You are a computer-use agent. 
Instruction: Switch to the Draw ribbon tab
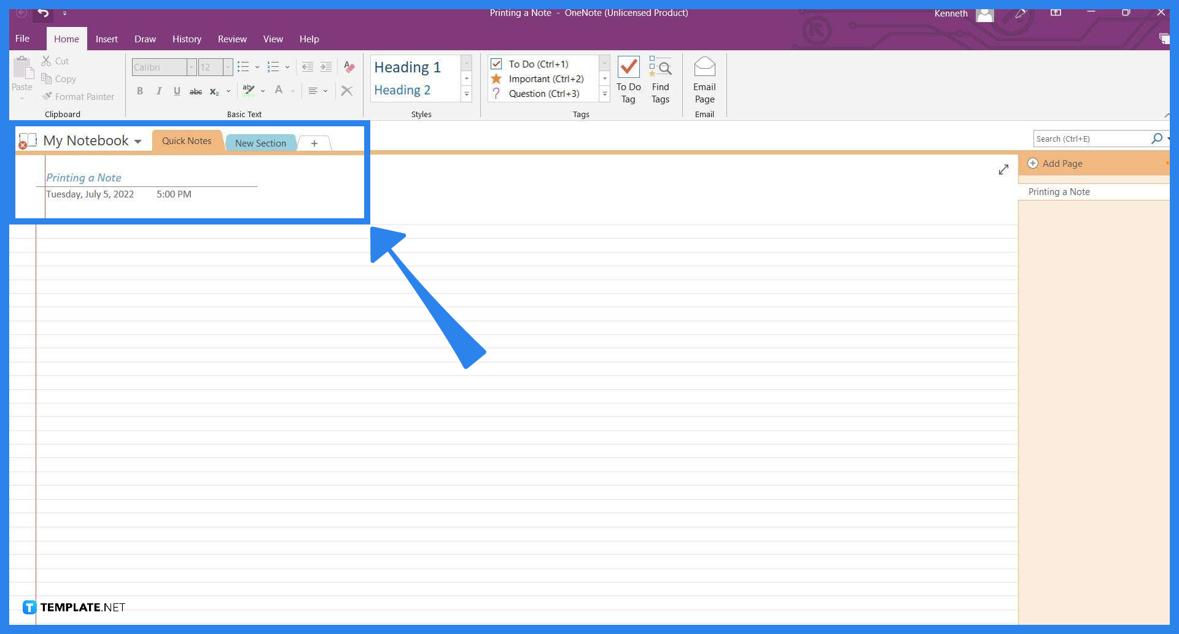pyautogui.click(x=145, y=39)
